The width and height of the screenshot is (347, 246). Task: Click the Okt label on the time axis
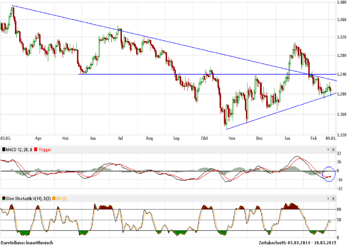(x=205, y=139)
